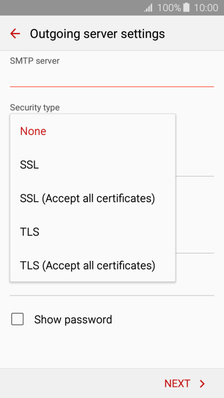The height and width of the screenshot is (398, 224).
Task: Tap the battery icon in status bar
Action: coord(187,7)
